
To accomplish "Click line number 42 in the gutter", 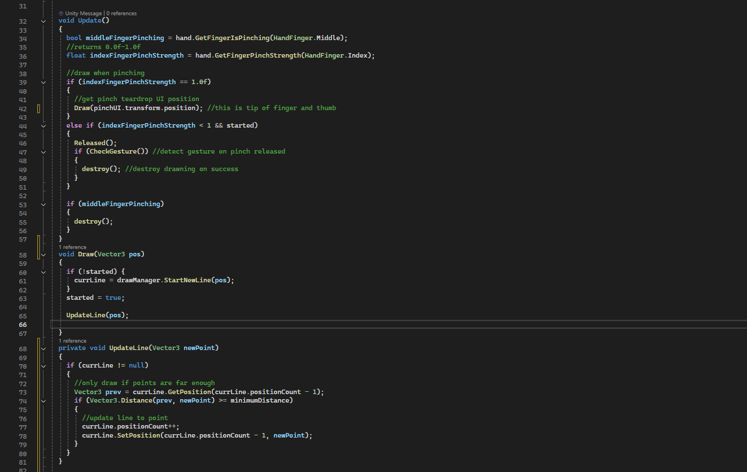I will point(23,108).
